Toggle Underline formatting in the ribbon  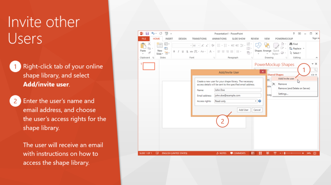[x=183, y=51]
